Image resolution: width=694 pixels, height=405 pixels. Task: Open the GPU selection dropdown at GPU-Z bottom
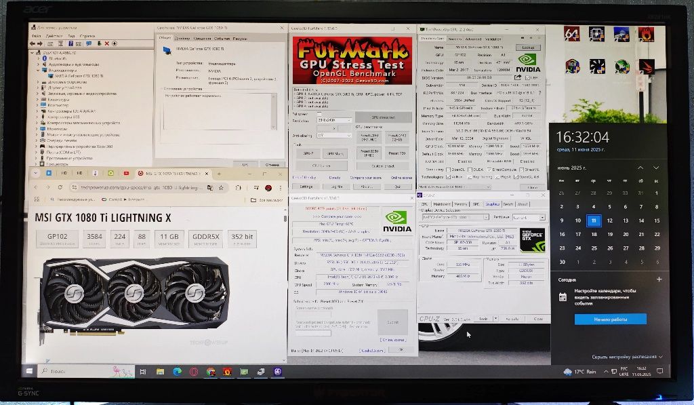pyautogui.click(x=455, y=187)
